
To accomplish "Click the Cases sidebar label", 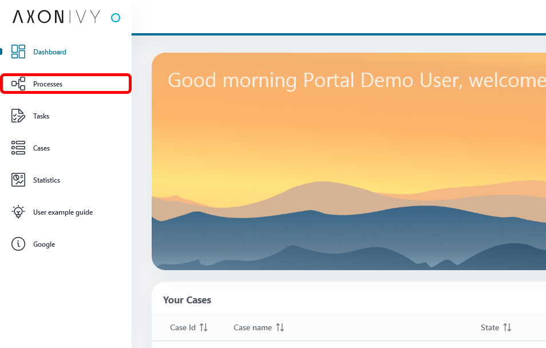I will tap(41, 148).
